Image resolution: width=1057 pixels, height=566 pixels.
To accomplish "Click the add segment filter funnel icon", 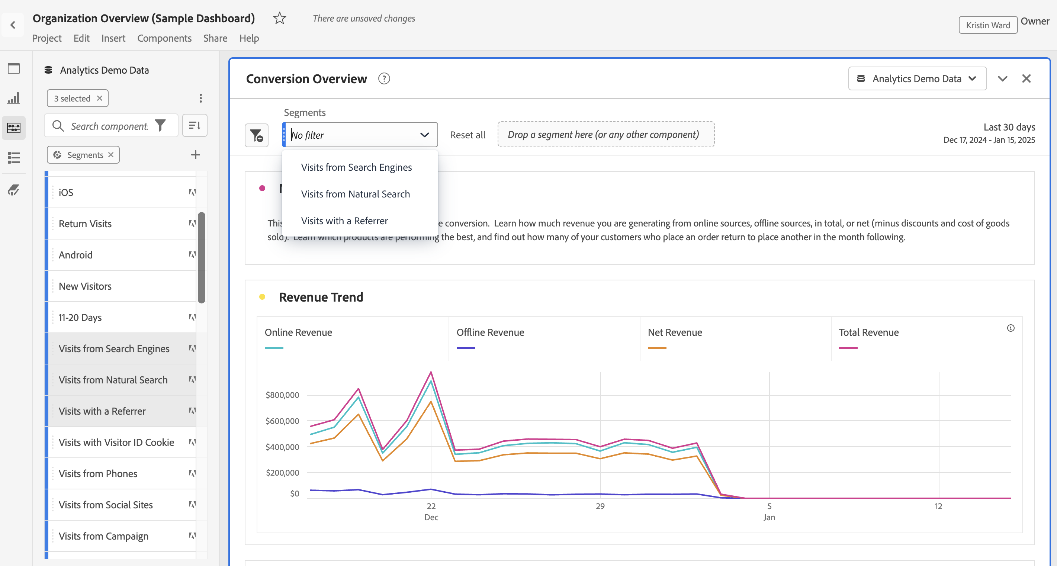I will (257, 135).
